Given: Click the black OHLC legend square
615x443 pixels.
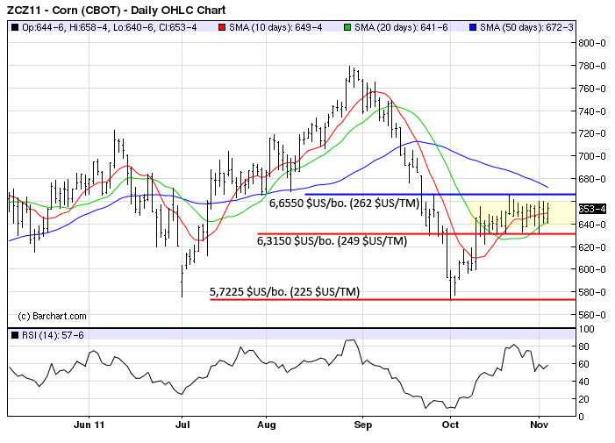Looking at the screenshot, I should pyautogui.click(x=15, y=27).
